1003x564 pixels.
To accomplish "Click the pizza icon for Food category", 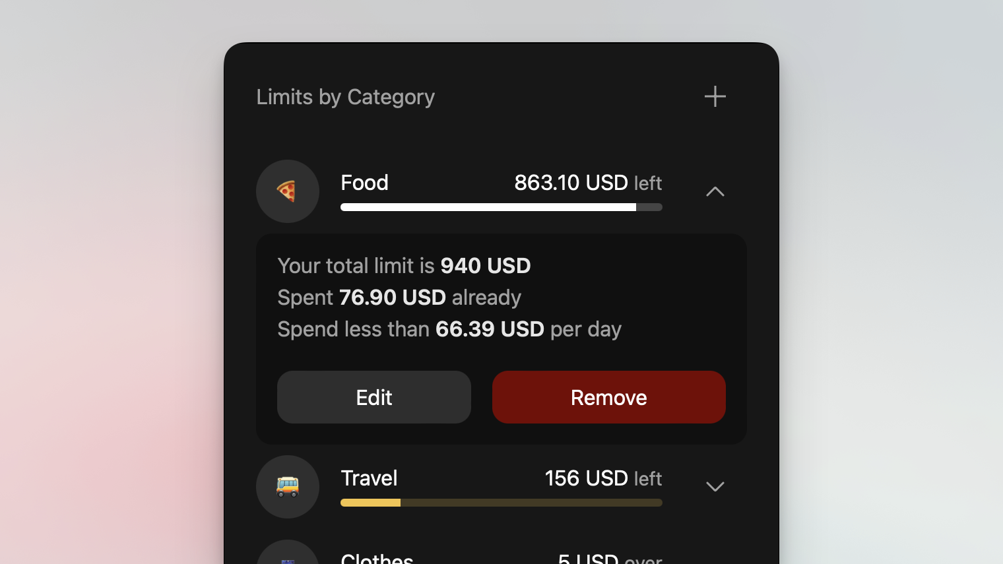I will tap(288, 191).
